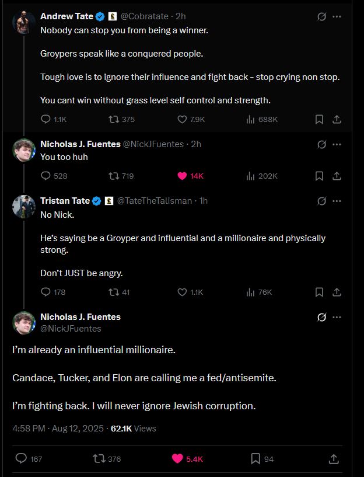The image size is (364, 477).
Task: Reply to Andrew Tate's post
Action: click(46, 119)
